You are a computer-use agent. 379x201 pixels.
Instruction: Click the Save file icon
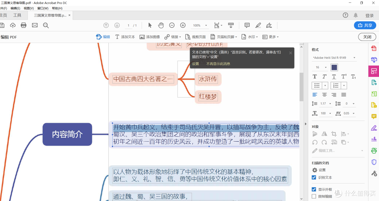point(2,25)
